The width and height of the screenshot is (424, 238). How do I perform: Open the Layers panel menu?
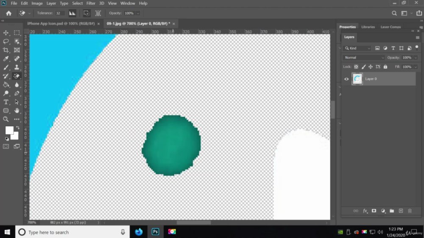(418, 38)
